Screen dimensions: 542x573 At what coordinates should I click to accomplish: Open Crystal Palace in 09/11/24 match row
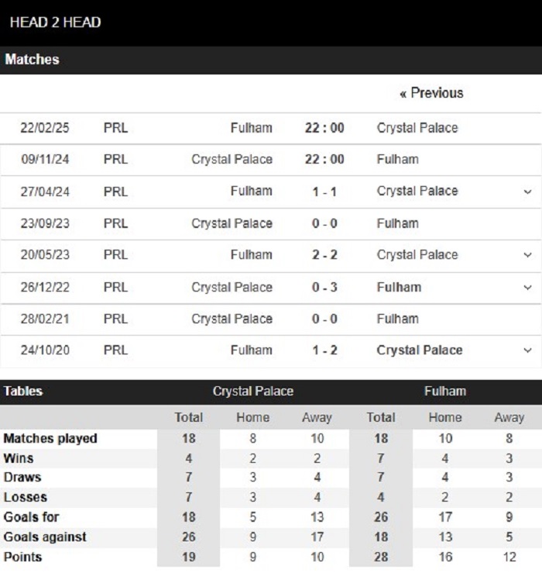pyautogui.click(x=232, y=159)
